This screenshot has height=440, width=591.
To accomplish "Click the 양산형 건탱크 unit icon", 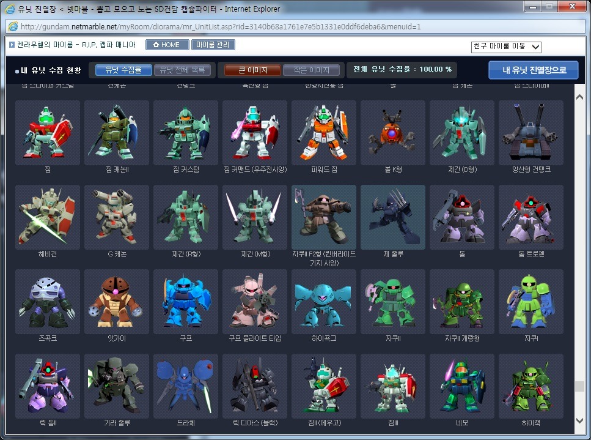I will [531, 132].
